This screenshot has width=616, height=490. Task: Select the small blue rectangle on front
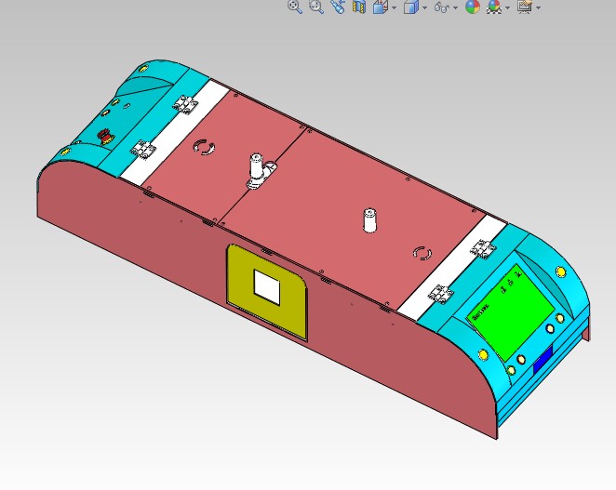(542, 360)
